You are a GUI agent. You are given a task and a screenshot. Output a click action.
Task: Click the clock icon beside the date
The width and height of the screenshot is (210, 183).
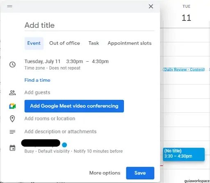(x=12, y=65)
